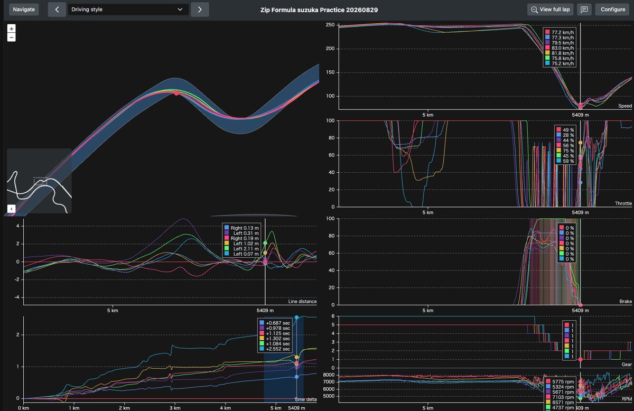Image resolution: width=634 pixels, height=411 pixels.
Task: Go to next view with right chevron
Action: tap(200, 10)
